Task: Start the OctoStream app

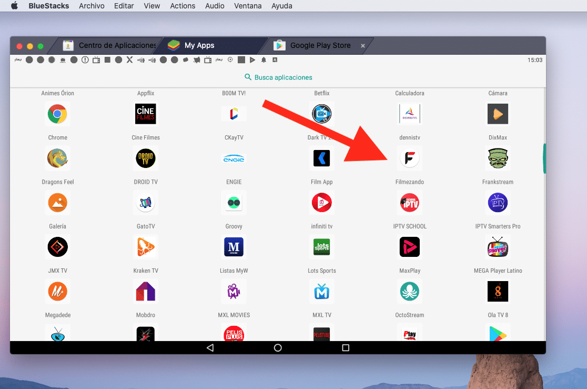Action: [x=409, y=291]
